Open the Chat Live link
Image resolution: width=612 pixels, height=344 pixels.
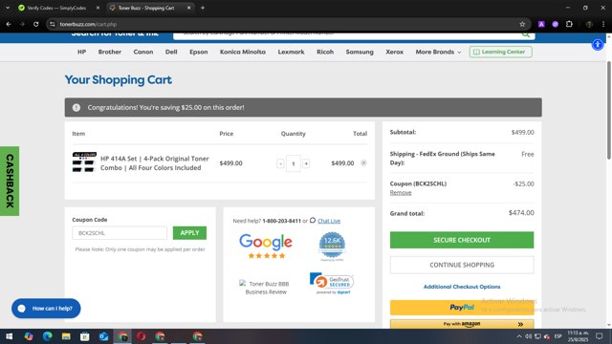329,221
